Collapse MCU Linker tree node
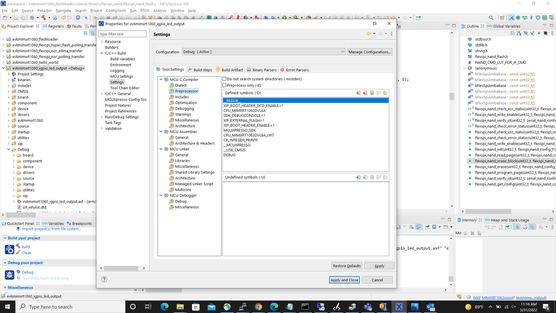This screenshot has height=313, width=556. pyautogui.click(x=161, y=149)
